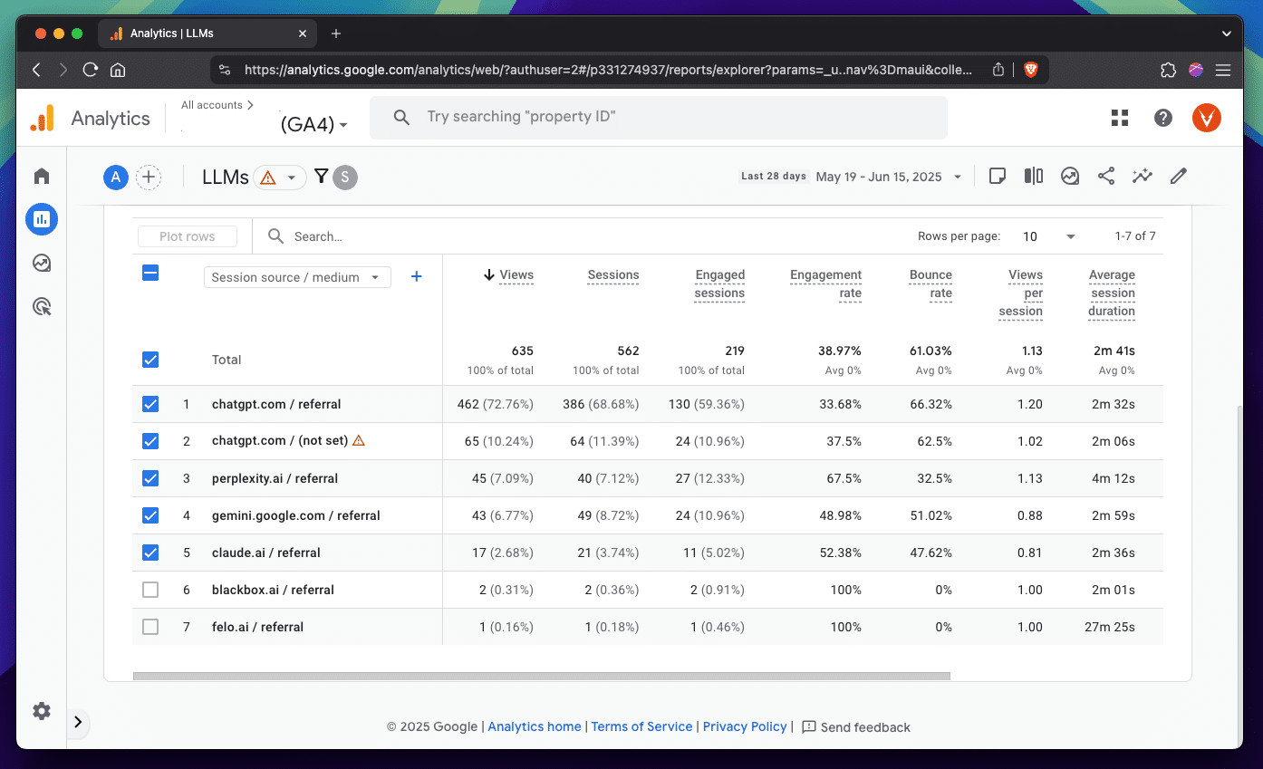
Task: Click the 'S' filter chip
Action: (x=345, y=178)
